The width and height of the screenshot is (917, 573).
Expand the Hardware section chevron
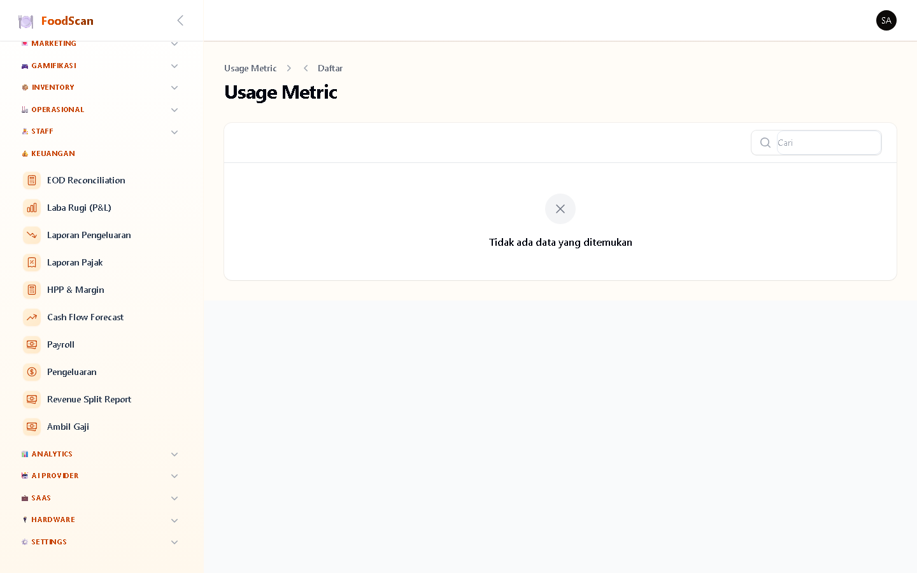[174, 521]
